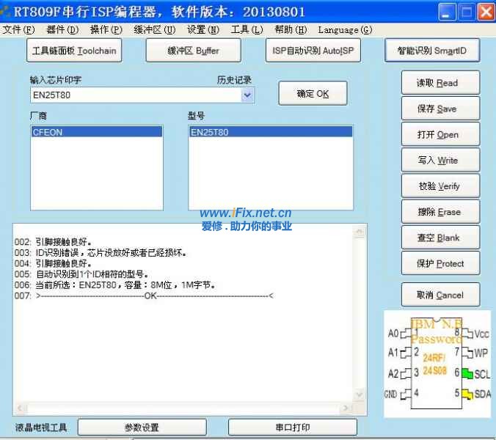Image resolution: width=496 pixels, height=440 pixels.
Task: Select CFEON in the manufacturer list
Action: [97, 132]
